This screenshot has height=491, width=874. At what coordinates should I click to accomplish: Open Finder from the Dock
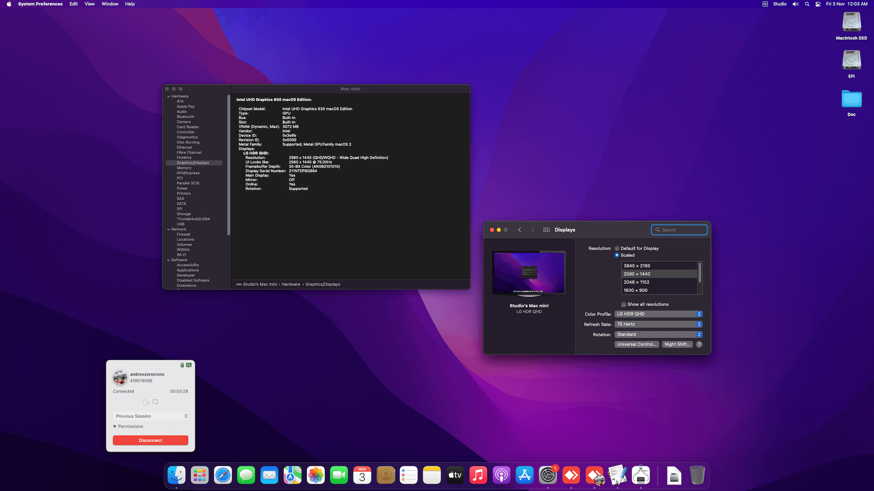(177, 476)
